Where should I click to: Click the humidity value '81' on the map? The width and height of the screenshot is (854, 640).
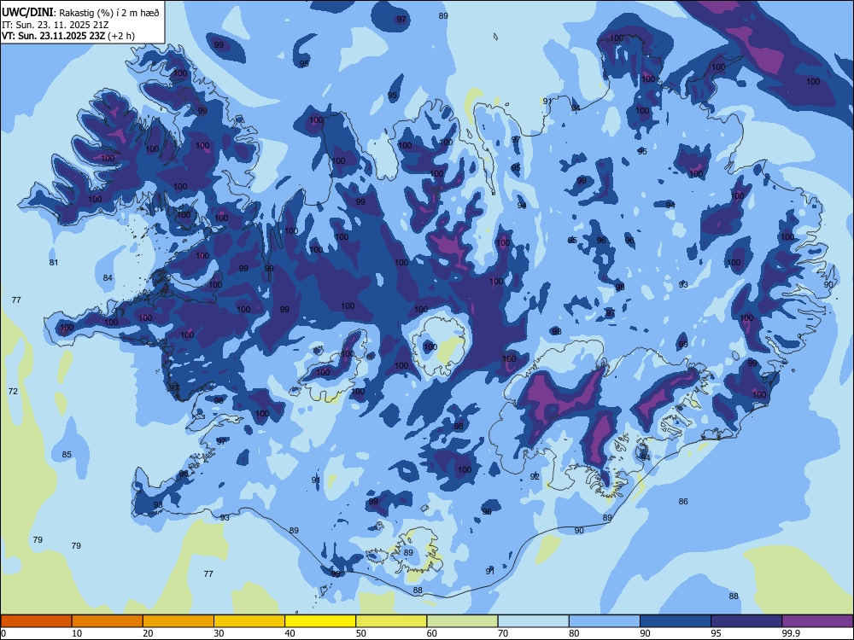click(x=53, y=262)
